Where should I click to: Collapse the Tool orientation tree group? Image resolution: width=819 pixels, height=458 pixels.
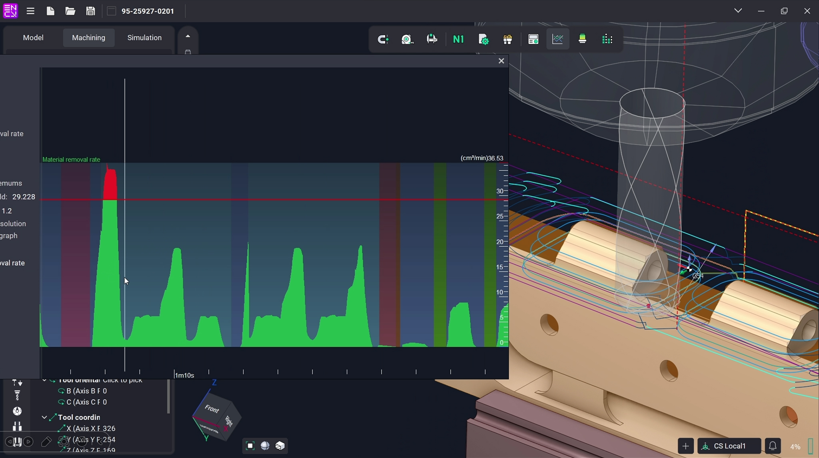[44, 380]
